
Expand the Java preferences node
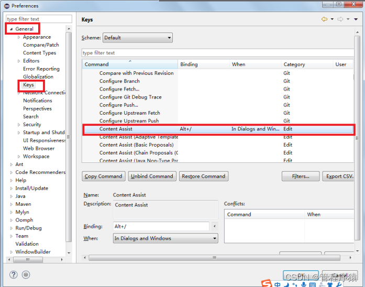point(11,196)
